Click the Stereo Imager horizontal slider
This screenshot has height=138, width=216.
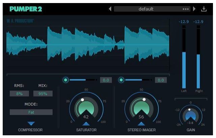139,80
